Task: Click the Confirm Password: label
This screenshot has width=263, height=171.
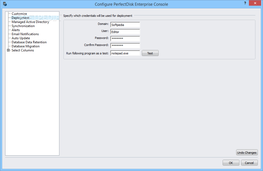Action: [x=96, y=45]
